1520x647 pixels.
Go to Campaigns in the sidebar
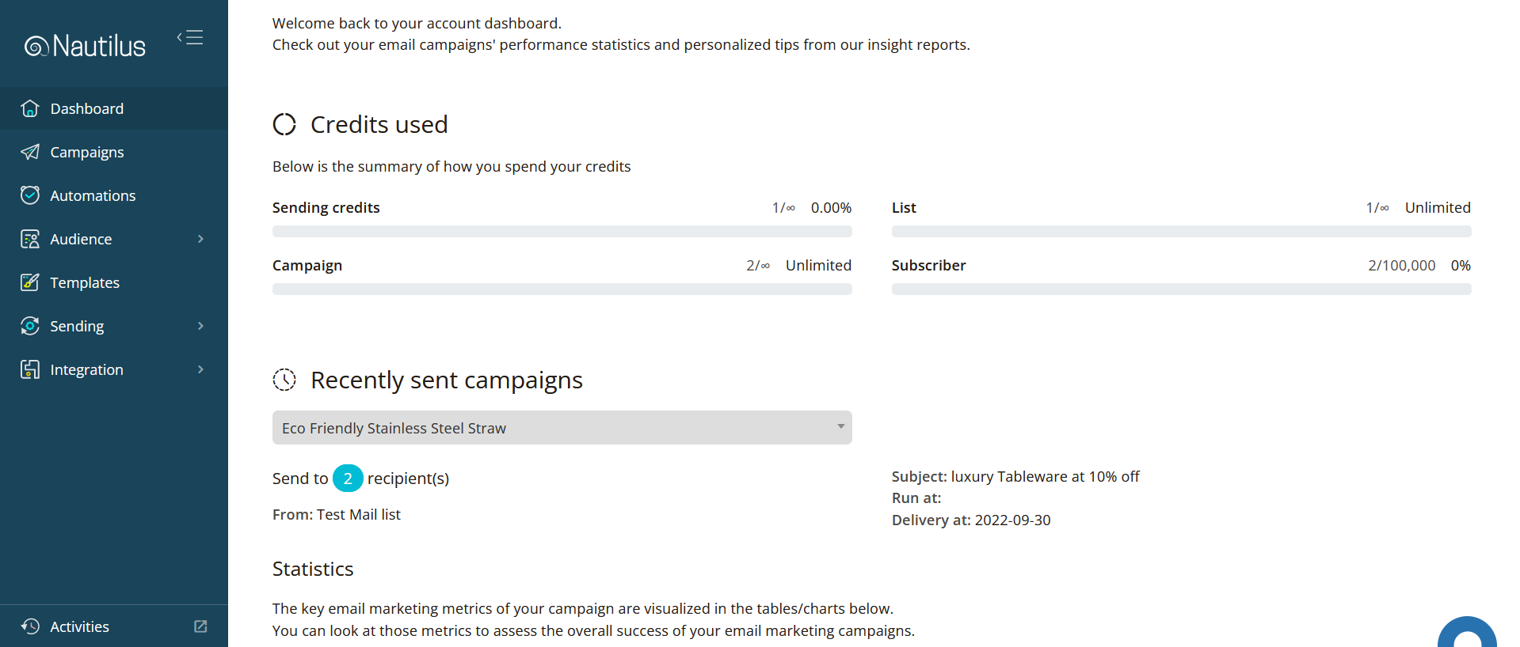point(87,152)
